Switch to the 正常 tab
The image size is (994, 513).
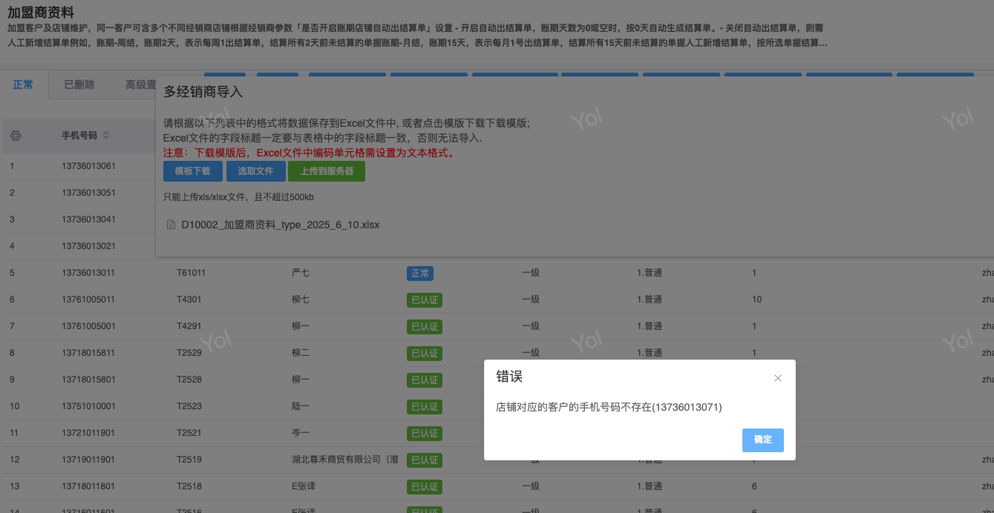23,85
